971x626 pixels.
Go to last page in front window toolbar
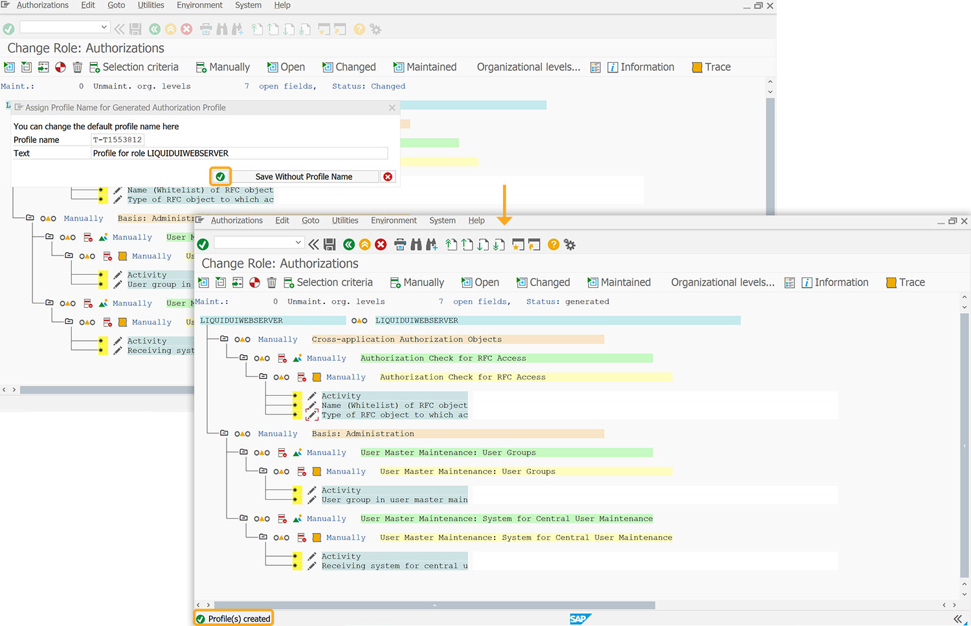click(498, 244)
